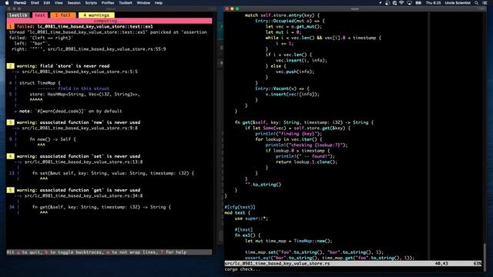Click the yellow number 2 warning marker
This screenshot has width=493, height=277.
(x=10, y=66)
